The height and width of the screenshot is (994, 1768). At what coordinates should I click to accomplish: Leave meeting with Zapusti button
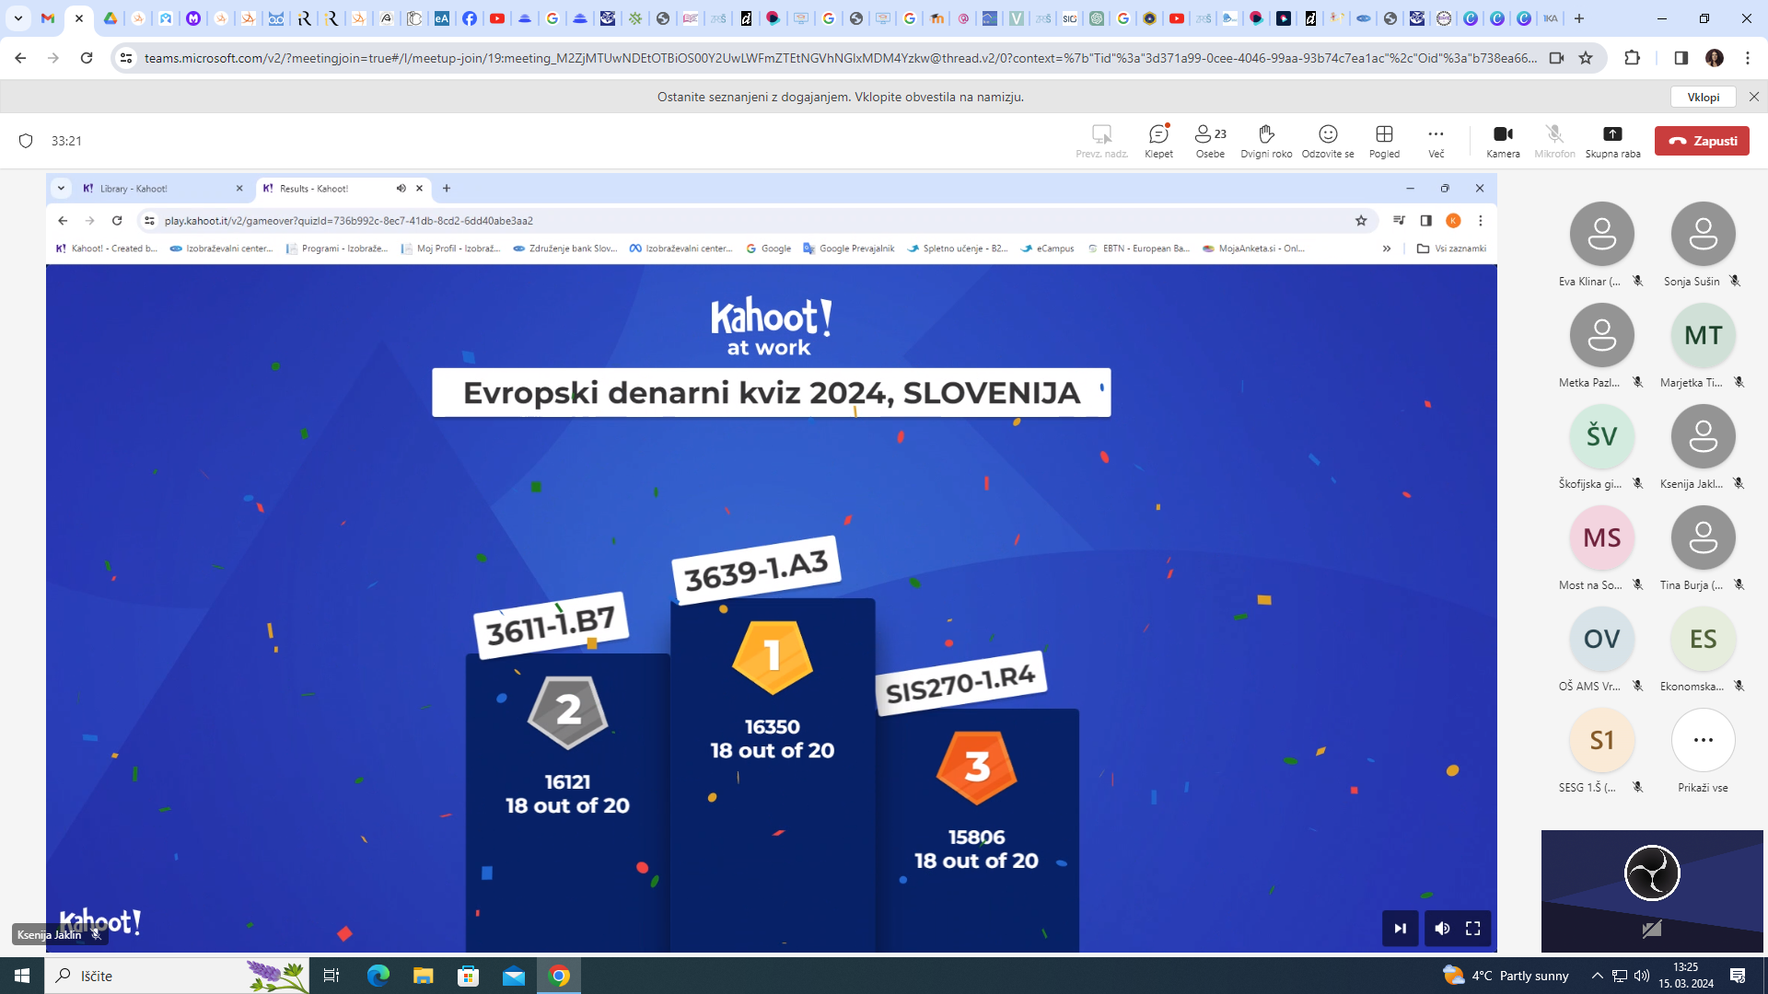1702,141
